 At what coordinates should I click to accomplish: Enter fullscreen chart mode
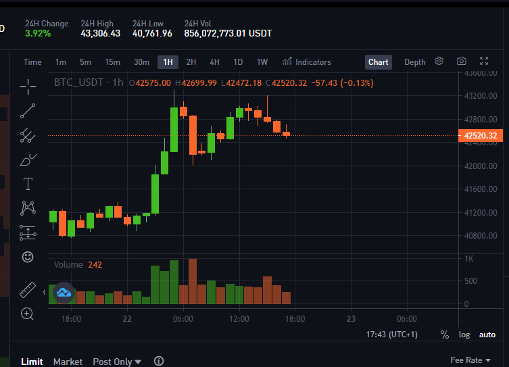(484, 61)
